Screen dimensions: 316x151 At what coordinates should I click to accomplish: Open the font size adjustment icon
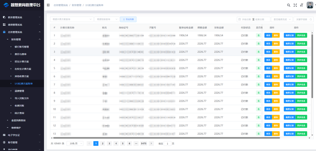(301, 5)
